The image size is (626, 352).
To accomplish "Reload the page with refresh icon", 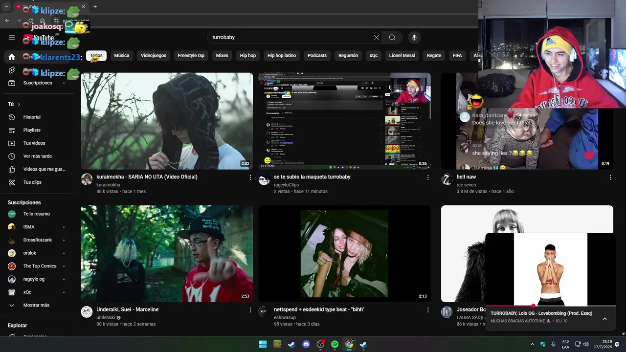I will coord(30,21).
